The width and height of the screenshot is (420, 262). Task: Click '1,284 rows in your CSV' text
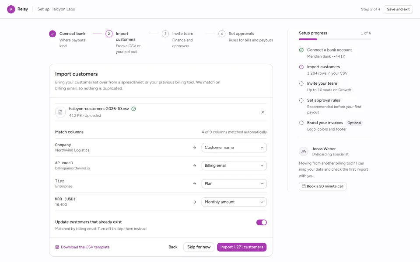tap(327, 73)
